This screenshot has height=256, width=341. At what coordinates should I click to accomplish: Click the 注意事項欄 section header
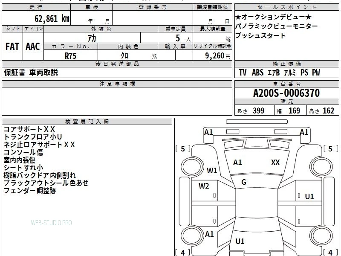117,84
